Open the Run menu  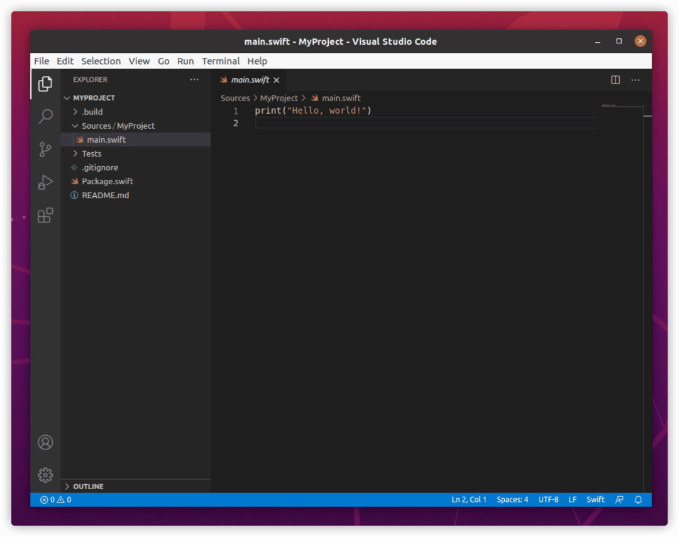[185, 61]
